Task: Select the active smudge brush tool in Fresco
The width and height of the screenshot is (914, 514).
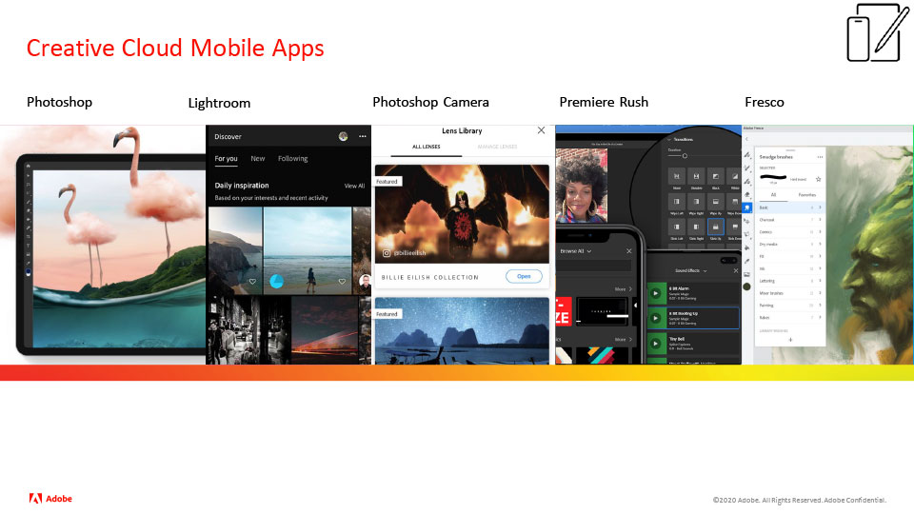Action: pos(747,208)
